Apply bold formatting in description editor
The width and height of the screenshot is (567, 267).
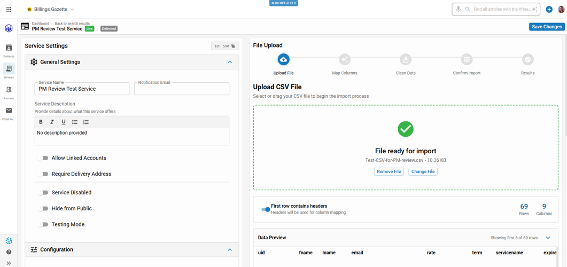click(41, 122)
